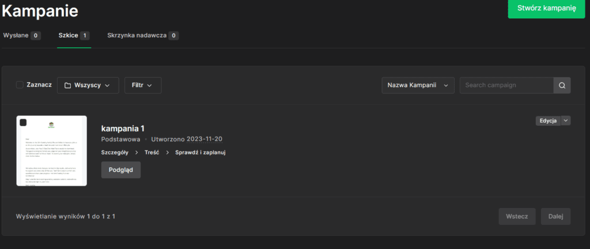Open the kampania 1 title link
The width and height of the screenshot is (590, 249).
126,128
